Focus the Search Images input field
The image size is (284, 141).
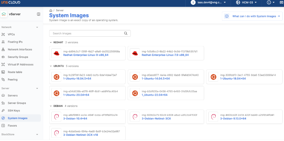(x=87, y=34)
